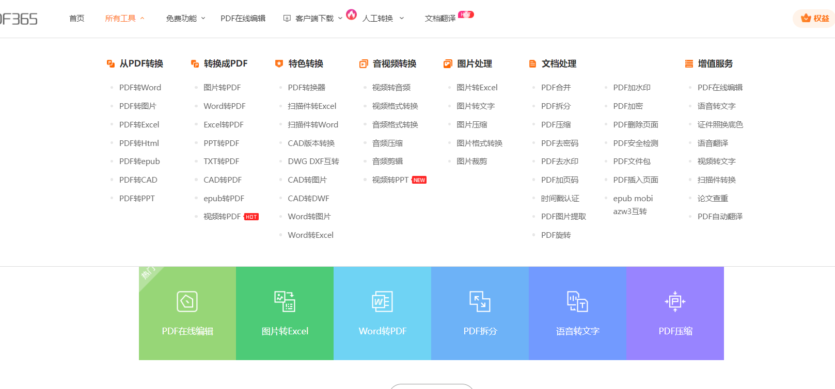Open 免费功能 menu label
Screen dimensions: 835x389
click(181, 18)
